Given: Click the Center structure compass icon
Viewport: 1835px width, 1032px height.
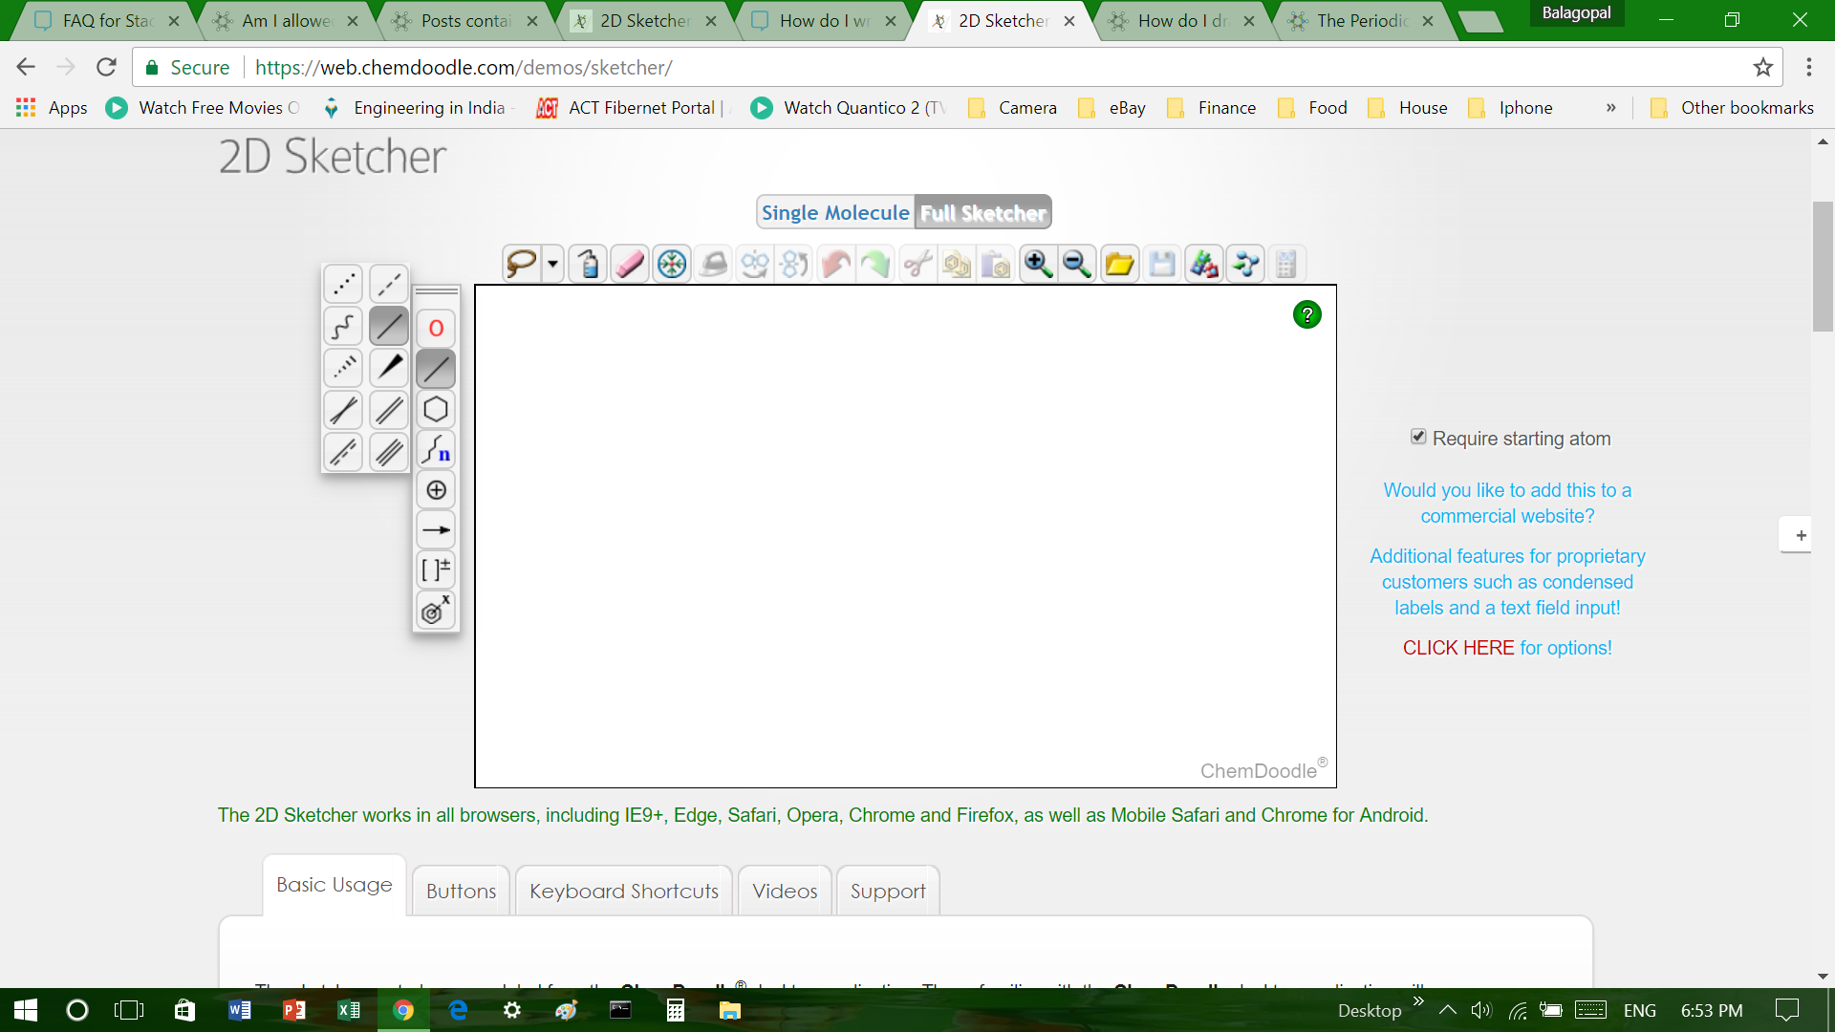Looking at the screenshot, I should (672, 264).
